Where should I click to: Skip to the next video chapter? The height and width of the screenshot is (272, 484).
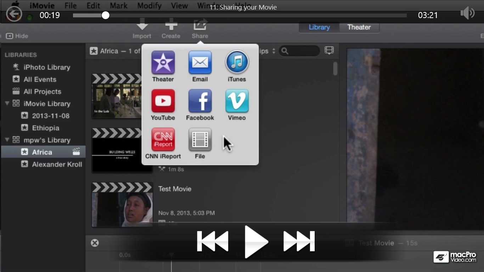pos(299,242)
